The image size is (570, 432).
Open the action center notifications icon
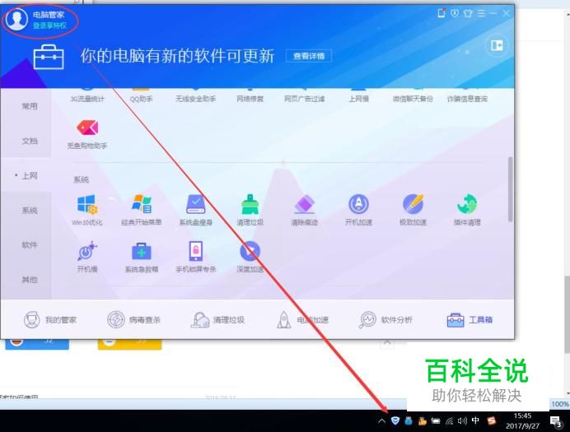556,422
